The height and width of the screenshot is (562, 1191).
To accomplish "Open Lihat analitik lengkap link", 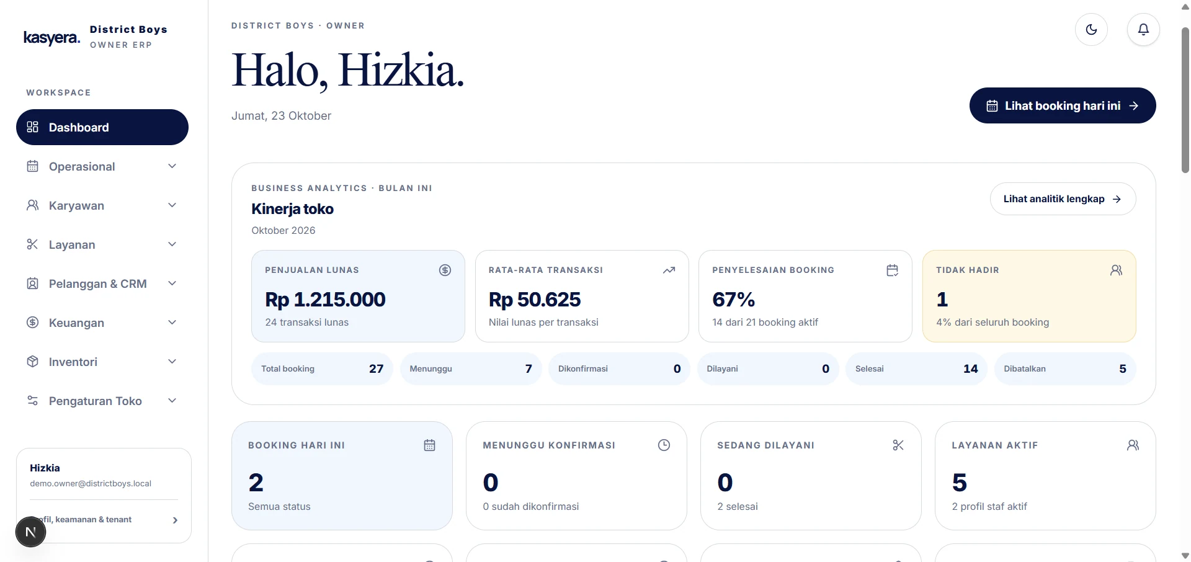I will point(1063,198).
